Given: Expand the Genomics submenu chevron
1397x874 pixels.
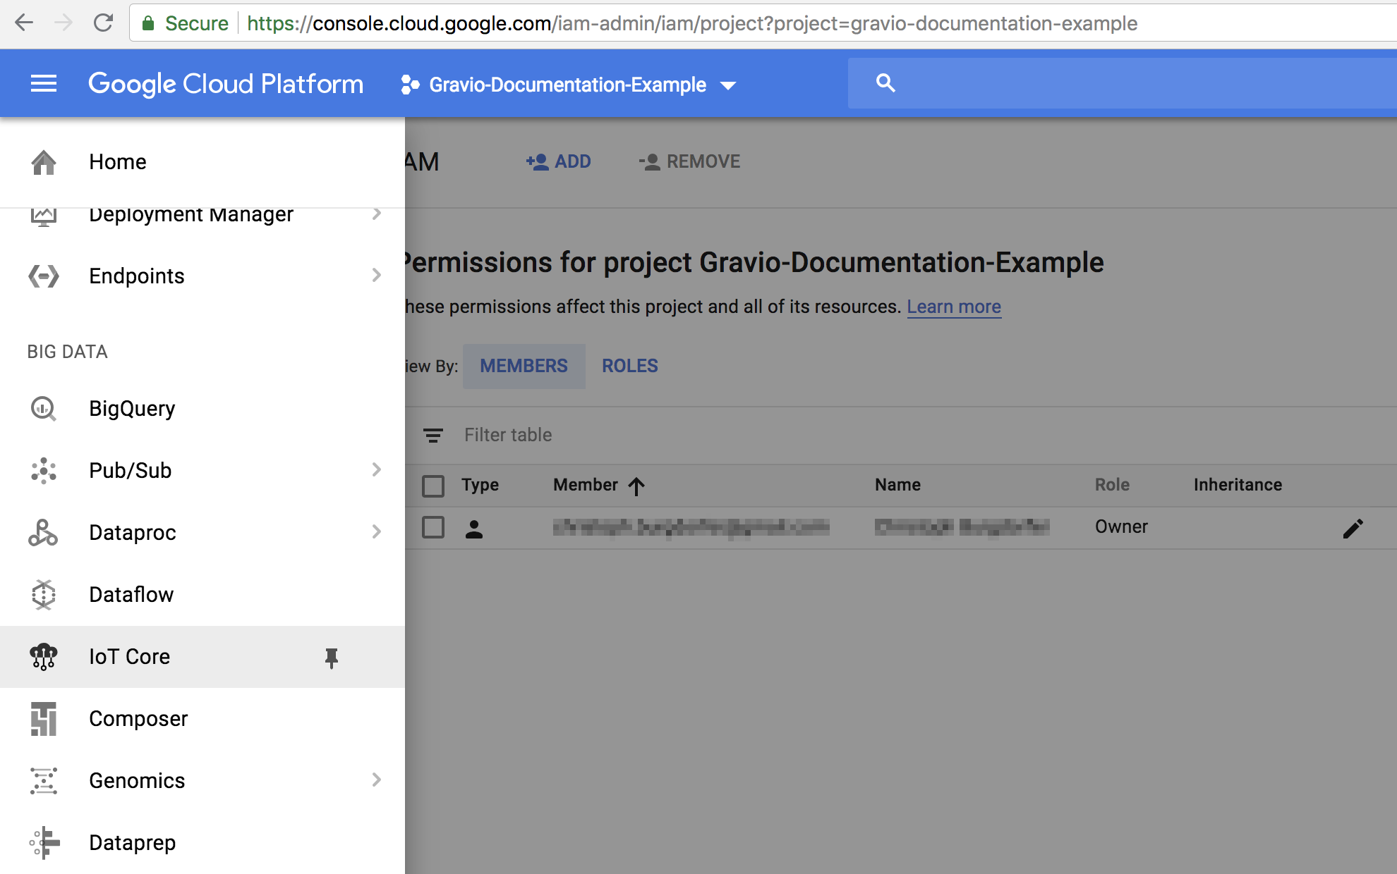Looking at the screenshot, I should [x=377, y=780].
